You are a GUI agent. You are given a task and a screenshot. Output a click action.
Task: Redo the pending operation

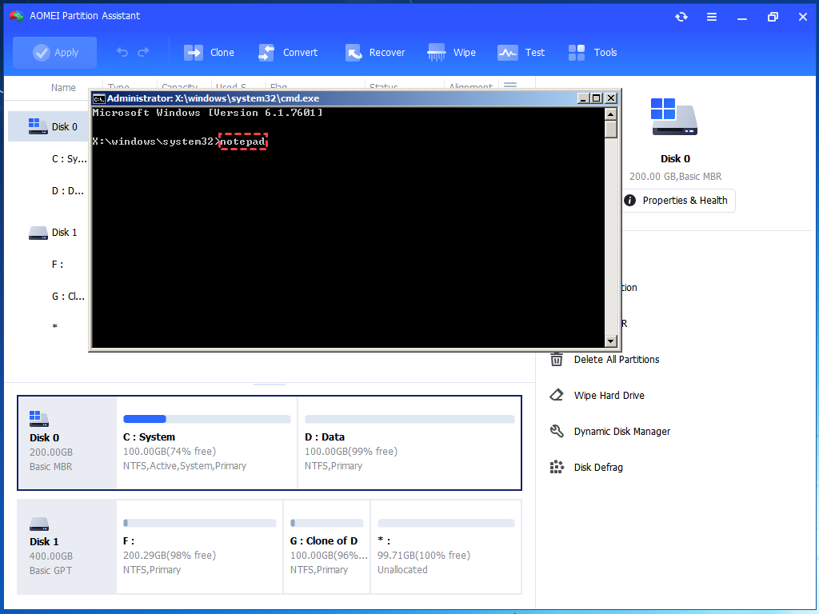pyautogui.click(x=143, y=52)
